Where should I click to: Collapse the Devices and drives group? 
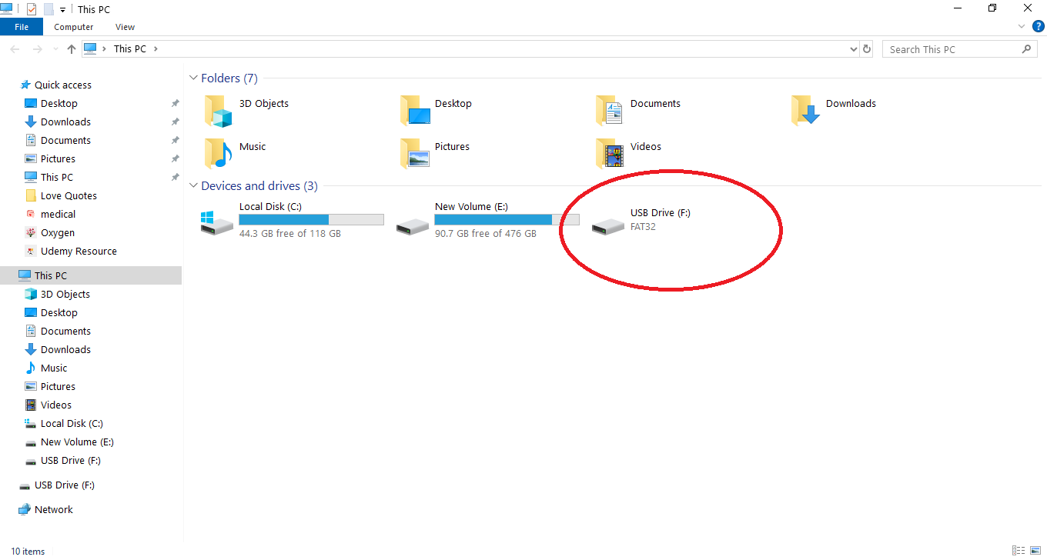tap(192, 186)
